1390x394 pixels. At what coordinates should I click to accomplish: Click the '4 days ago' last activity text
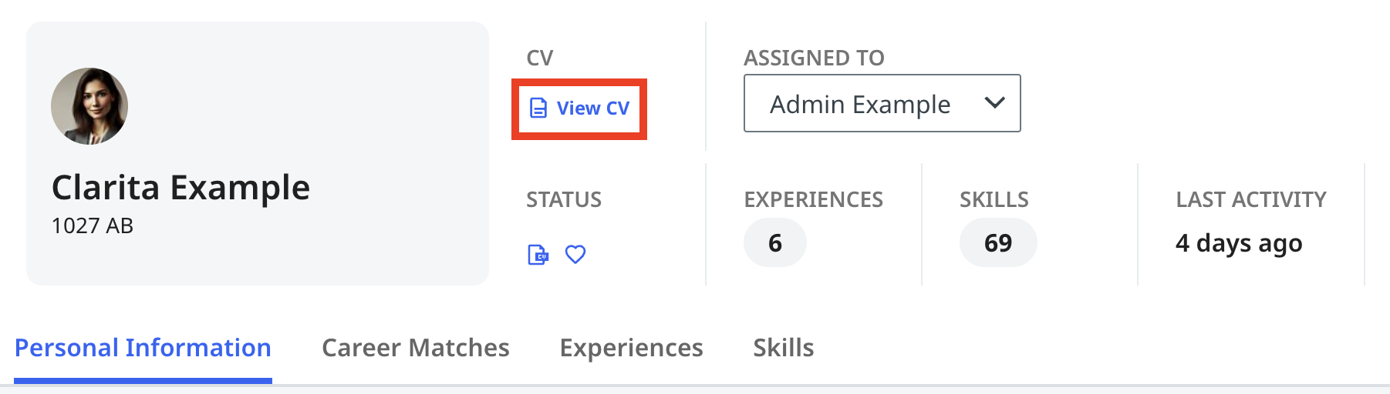(1238, 243)
